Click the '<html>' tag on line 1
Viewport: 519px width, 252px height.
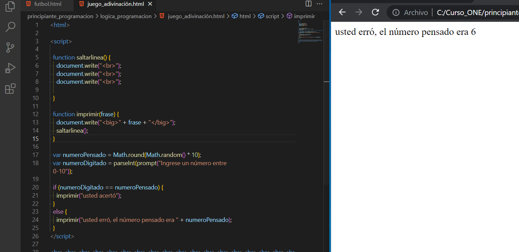click(x=60, y=25)
